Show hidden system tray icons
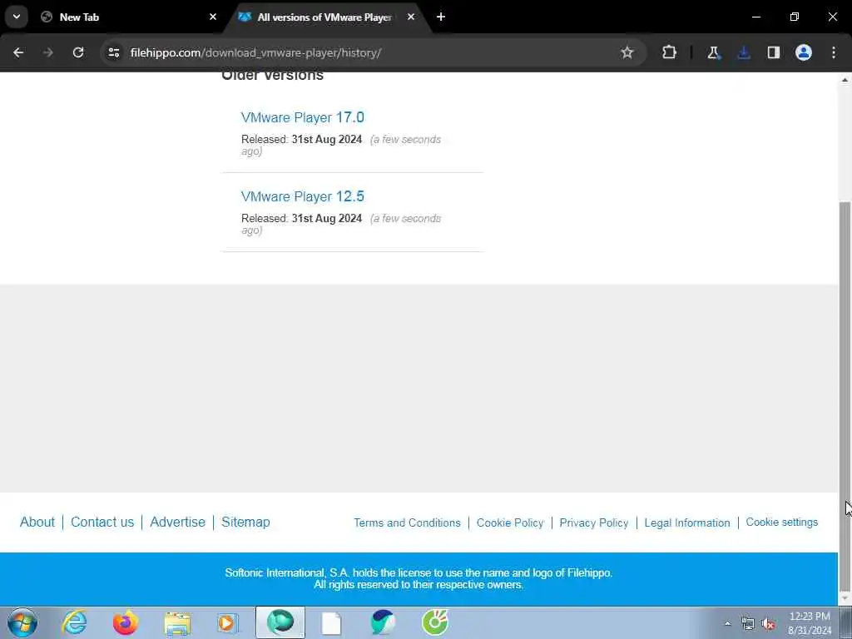Viewport: 852px width, 639px height. [x=728, y=623]
